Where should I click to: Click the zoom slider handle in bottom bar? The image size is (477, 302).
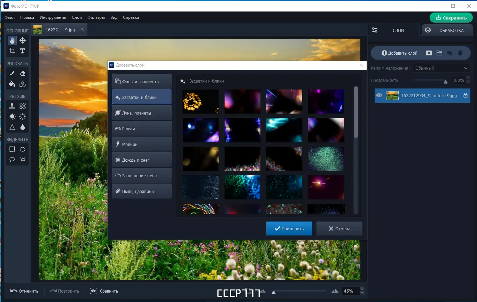274,292
